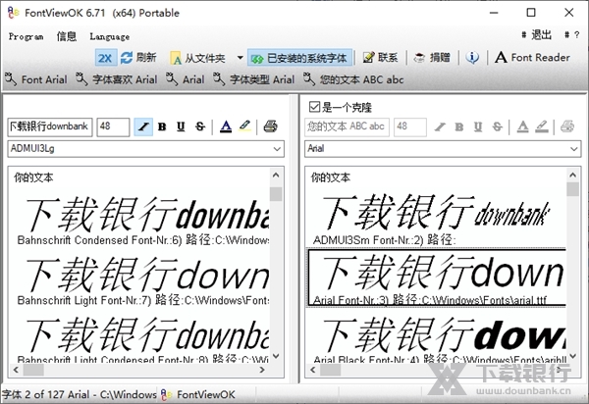Image resolution: width=589 pixels, height=404 pixels.
Task: Click the donate (捐赠) coffee icon
Action: click(x=419, y=58)
